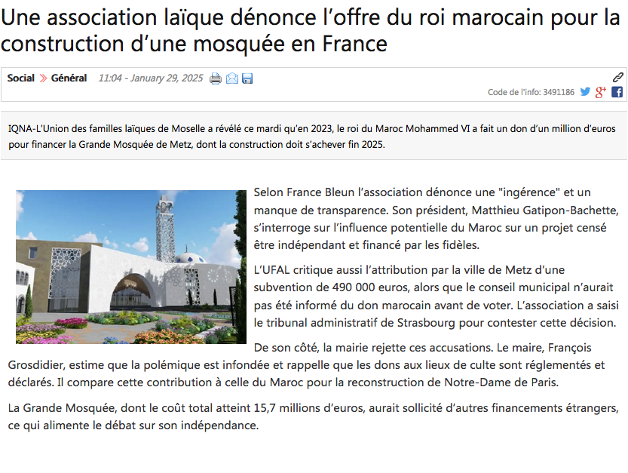Share the article on Twitter
Viewport: 628px width, 473px height.
click(585, 92)
